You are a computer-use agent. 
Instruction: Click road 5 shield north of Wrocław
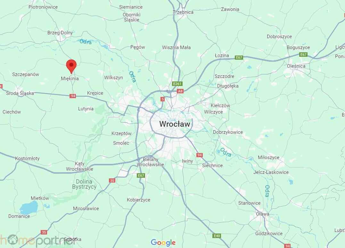(163, 99)
